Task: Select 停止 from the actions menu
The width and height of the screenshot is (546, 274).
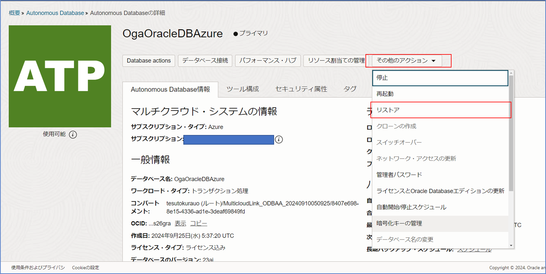Action: click(440, 78)
